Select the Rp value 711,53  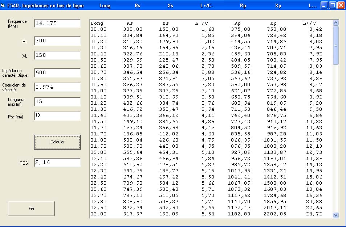click(x=240, y=109)
